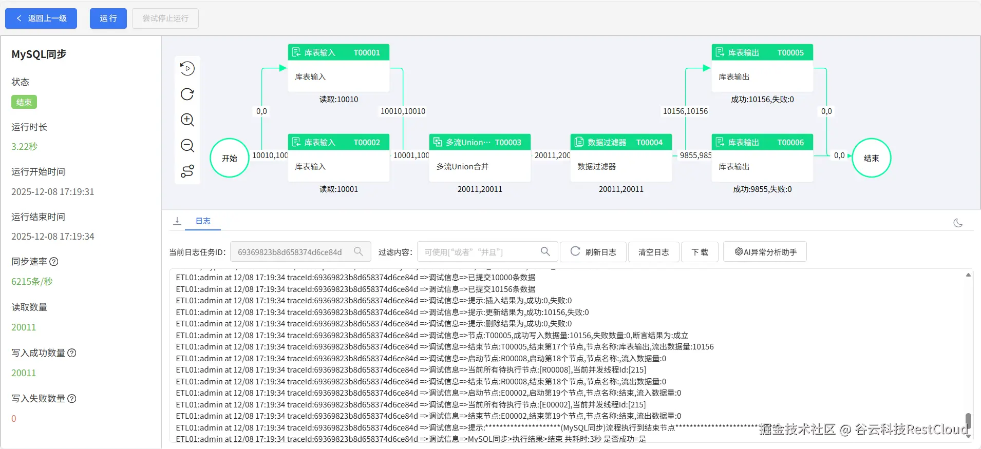This screenshot has height=449, width=981.
Task: Click the 10010,10010 connector label
Action: coord(403,111)
